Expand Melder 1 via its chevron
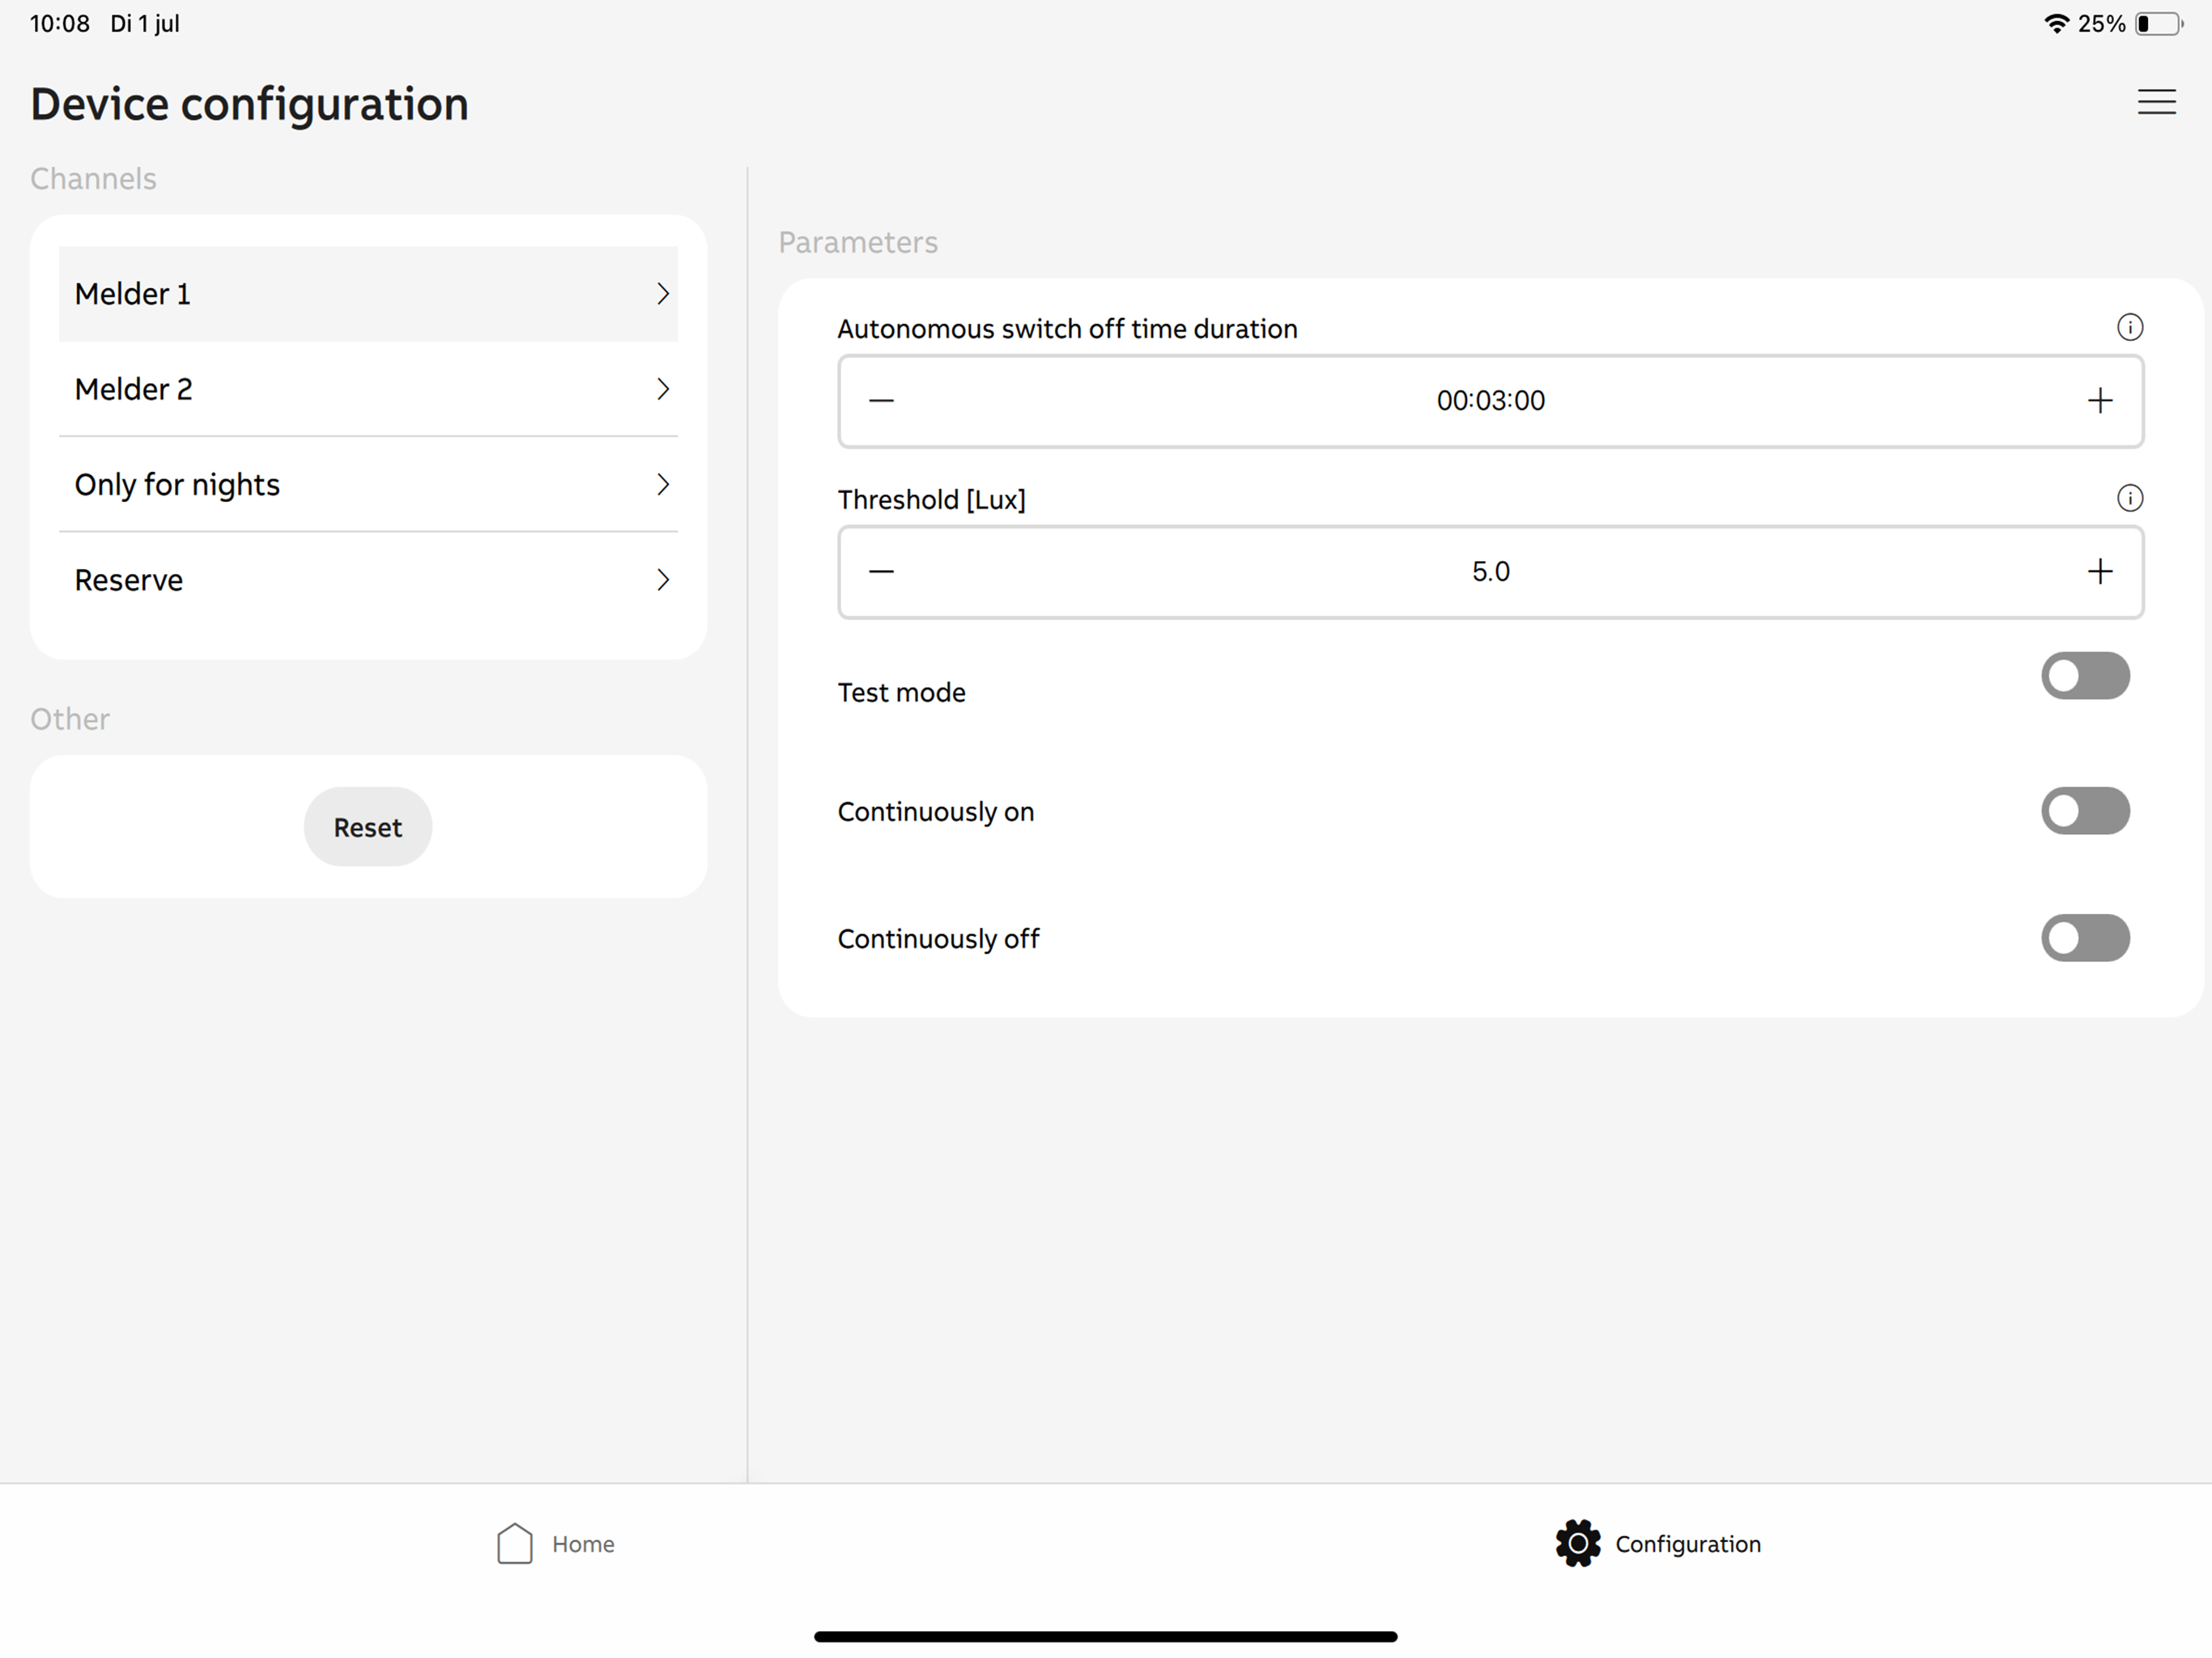The height and width of the screenshot is (1658, 2212). click(662, 294)
